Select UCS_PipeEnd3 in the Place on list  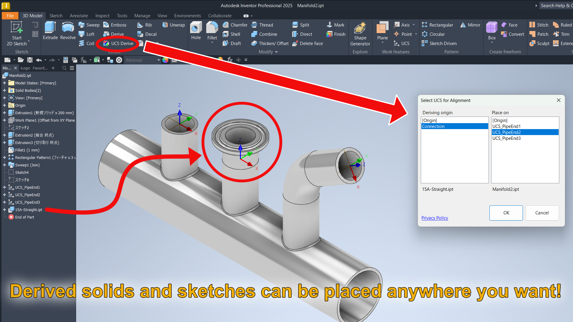click(506, 138)
